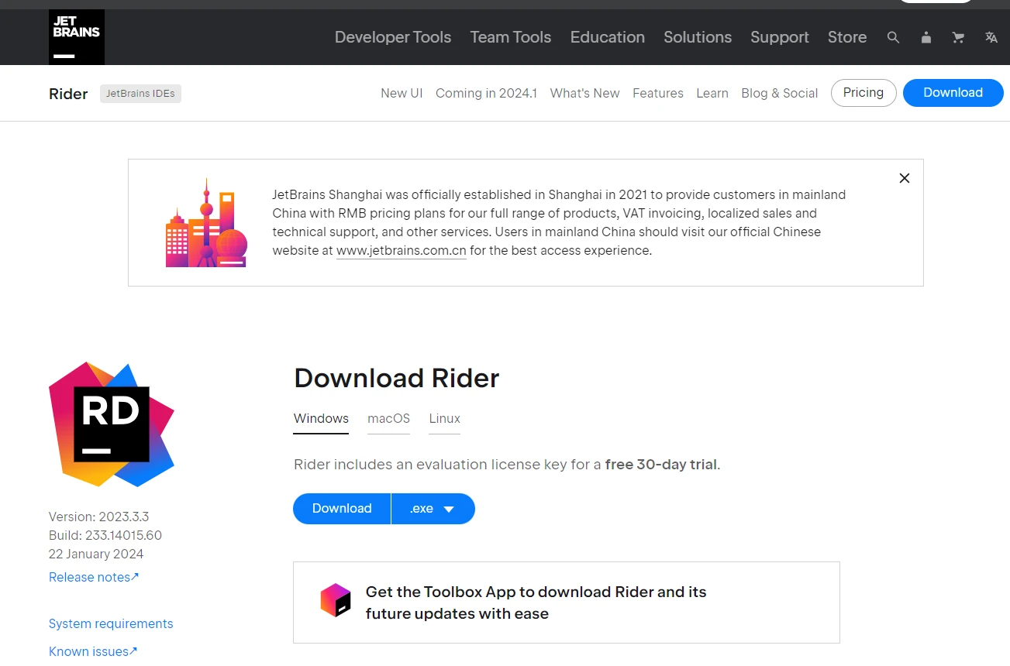Click the Pricing button
Image resolution: width=1010 pixels, height=666 pixels.
[x=863, y=93]
